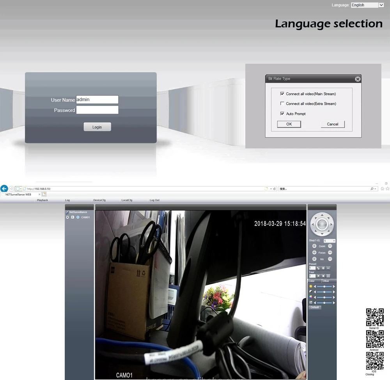Click the Preset number field
Image resolution: width=390 pixels, height=380 pixels.
(x=312, y=268)
